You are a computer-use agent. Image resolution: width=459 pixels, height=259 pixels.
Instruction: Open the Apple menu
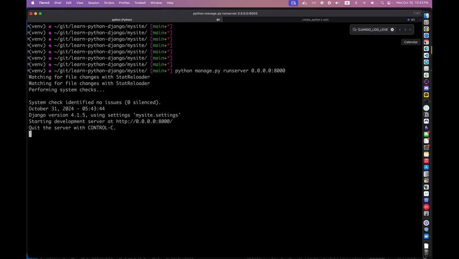tap(33, 3)
